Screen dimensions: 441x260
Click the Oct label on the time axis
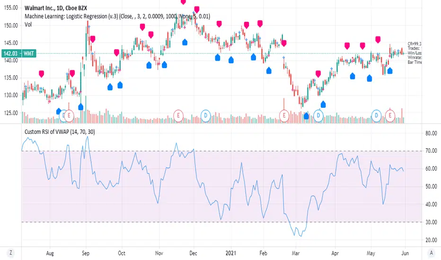pos(122,253)
